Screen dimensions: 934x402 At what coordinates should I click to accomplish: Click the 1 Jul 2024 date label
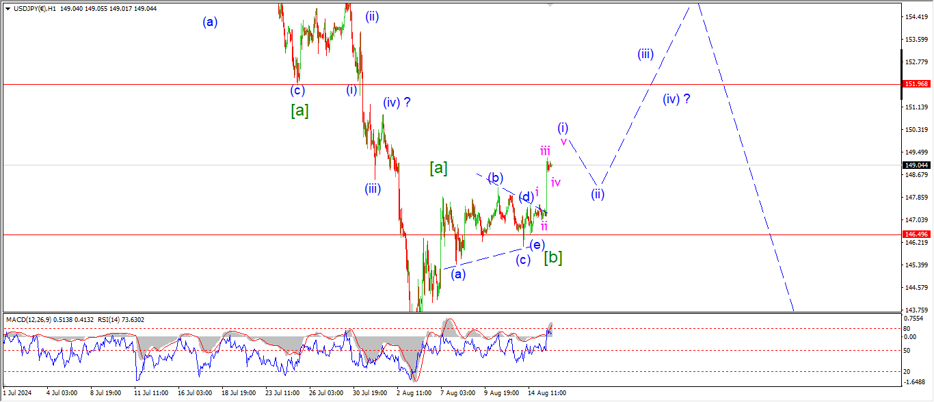(18, 393)
